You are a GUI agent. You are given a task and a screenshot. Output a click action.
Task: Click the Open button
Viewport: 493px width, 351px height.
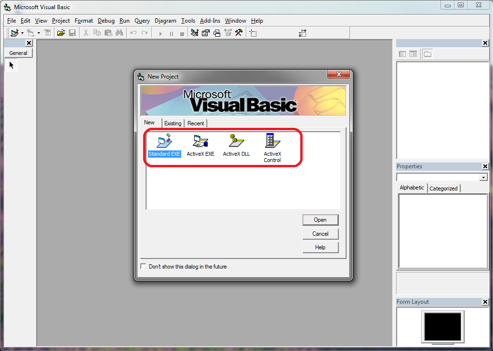(x=320, y=220)
